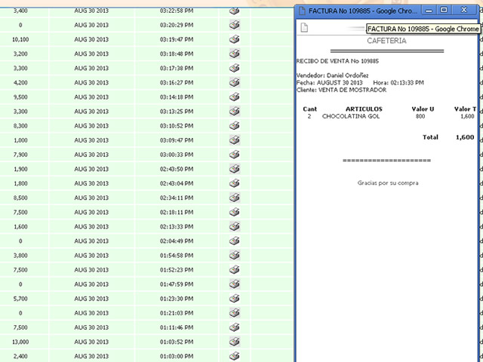Screen dimensions: 483x362
Task: Click printer icon for 03:09:47 PM row
Action: (235, 140)
